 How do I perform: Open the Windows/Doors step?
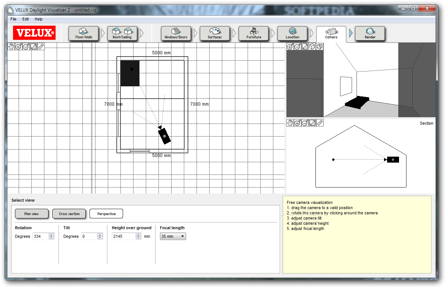tap(176, 33)
